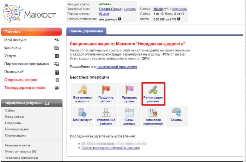Click the list icon in Управление услугами header
This screenshot has height=162, width=246.
tap(47, 103)
